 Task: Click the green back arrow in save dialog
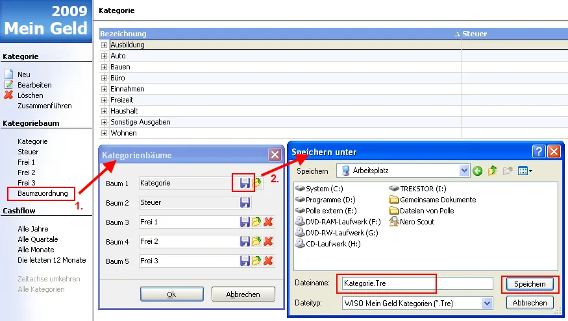click(478, 171)
